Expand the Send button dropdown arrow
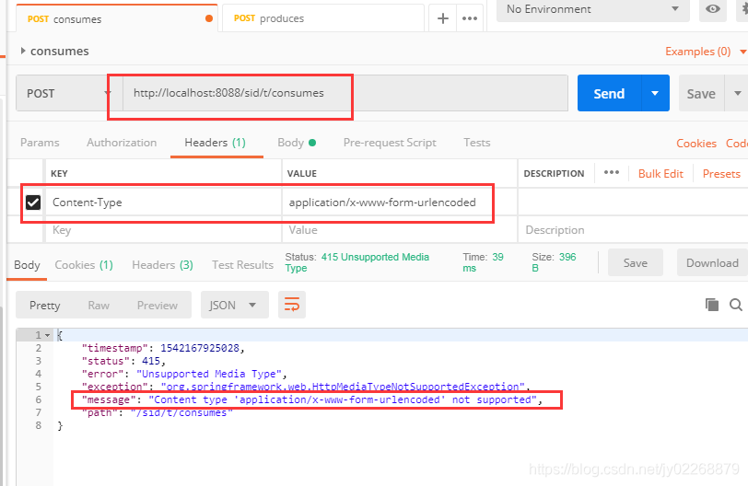748x486 pixels. 655,93
